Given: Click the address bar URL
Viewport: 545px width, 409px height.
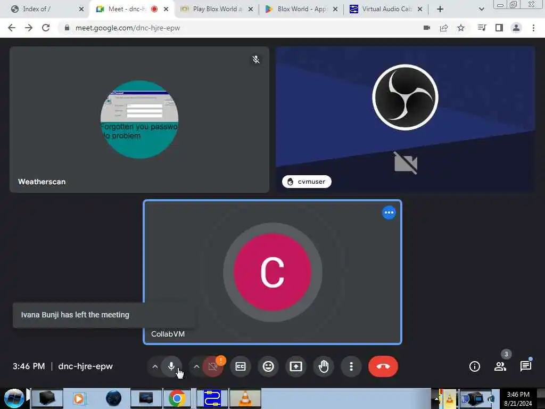Looking at the screenshot, I should (128, 28).
